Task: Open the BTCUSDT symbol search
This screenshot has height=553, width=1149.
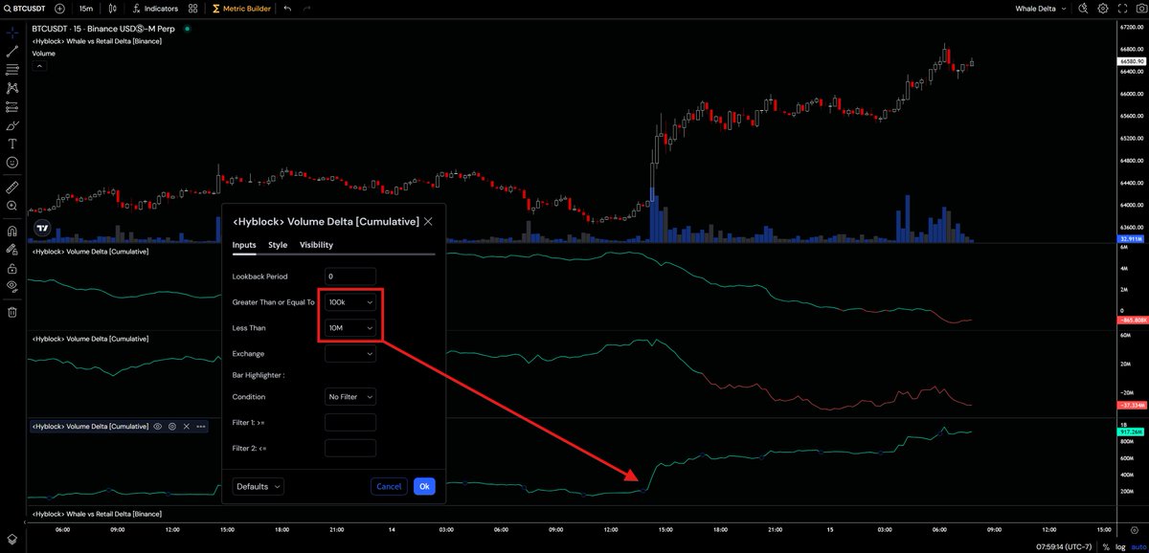Action: point(25,9)
